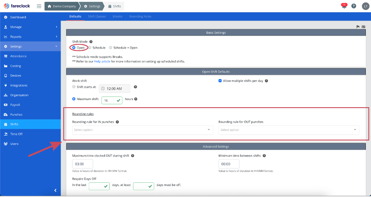Click help icon for Allow multiple shifts per day
371x197 pixels.
click(266, 81)
